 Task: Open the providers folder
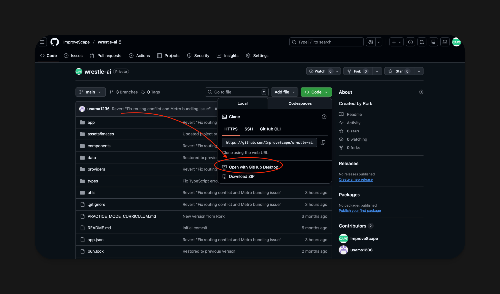96,169
